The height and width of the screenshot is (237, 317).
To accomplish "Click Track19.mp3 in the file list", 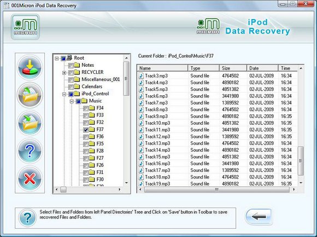I will [x=158, y=184].
